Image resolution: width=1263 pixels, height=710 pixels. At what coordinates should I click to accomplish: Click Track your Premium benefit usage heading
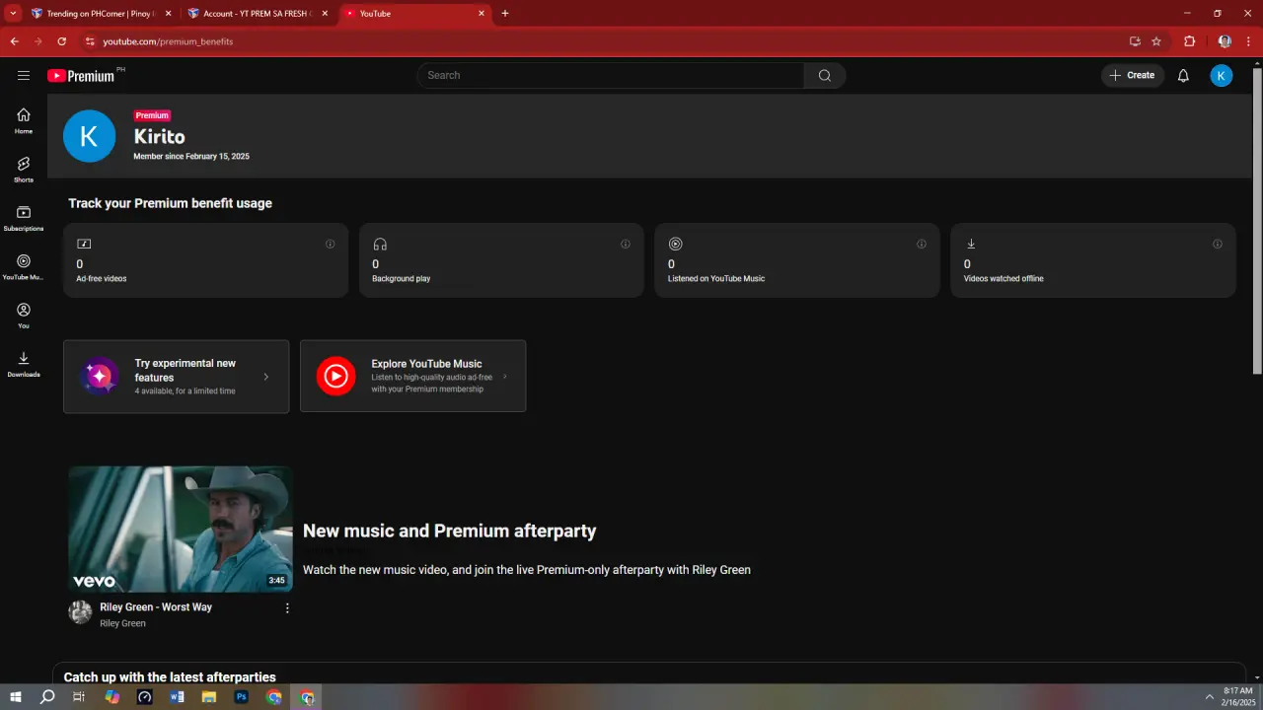(170, 203)
